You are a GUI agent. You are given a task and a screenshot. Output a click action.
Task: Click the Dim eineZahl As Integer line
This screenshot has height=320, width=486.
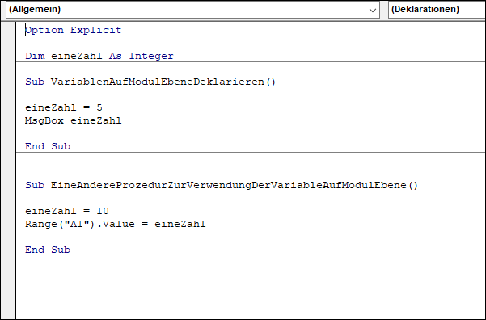click(99, 56)
